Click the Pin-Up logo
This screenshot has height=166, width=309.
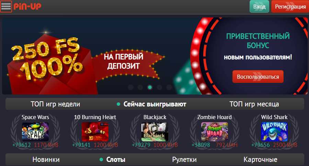click(x=27, y=6)
